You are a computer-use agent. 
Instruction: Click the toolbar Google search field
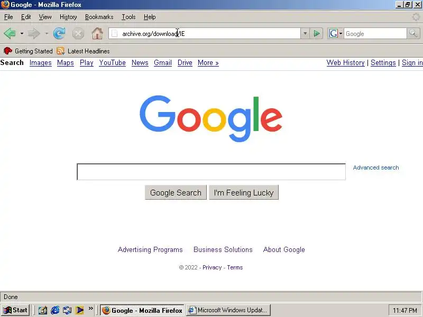click(375, 34)
